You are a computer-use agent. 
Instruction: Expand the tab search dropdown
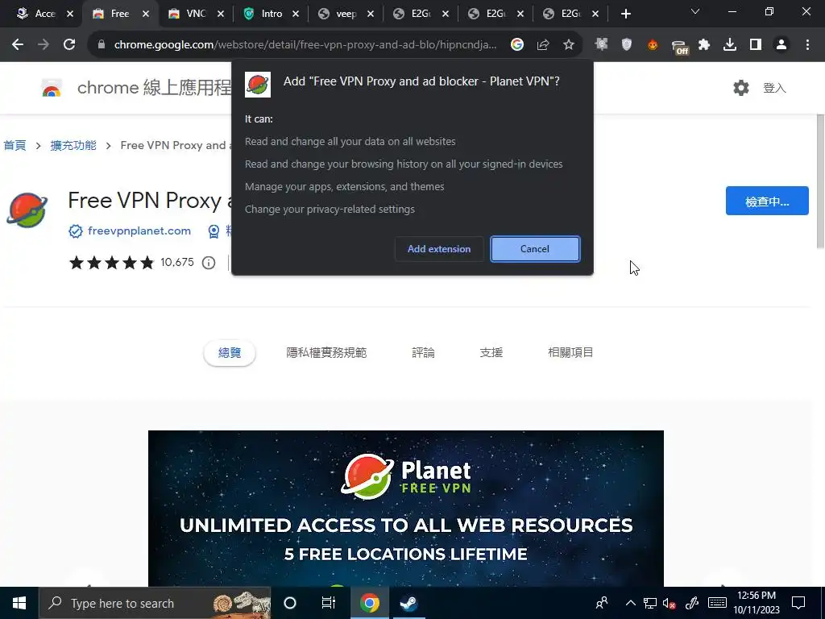(695, 11)
